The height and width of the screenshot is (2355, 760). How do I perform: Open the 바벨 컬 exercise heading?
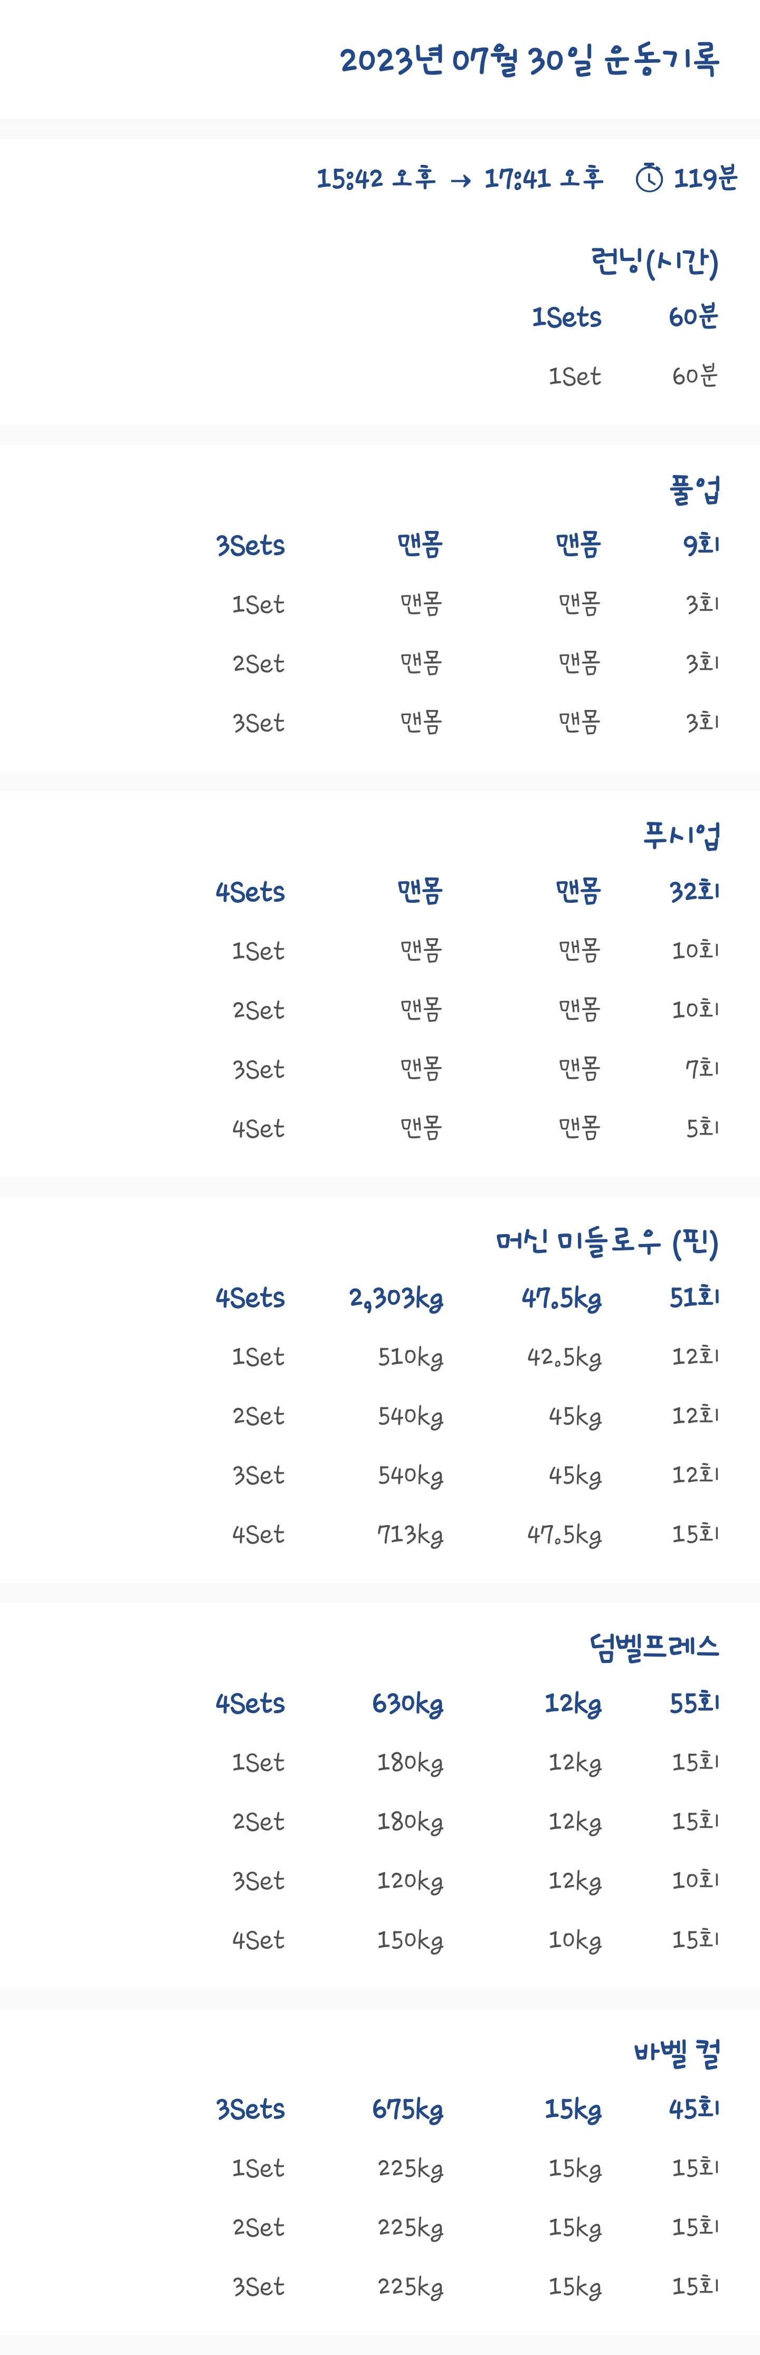(677, 2053)
